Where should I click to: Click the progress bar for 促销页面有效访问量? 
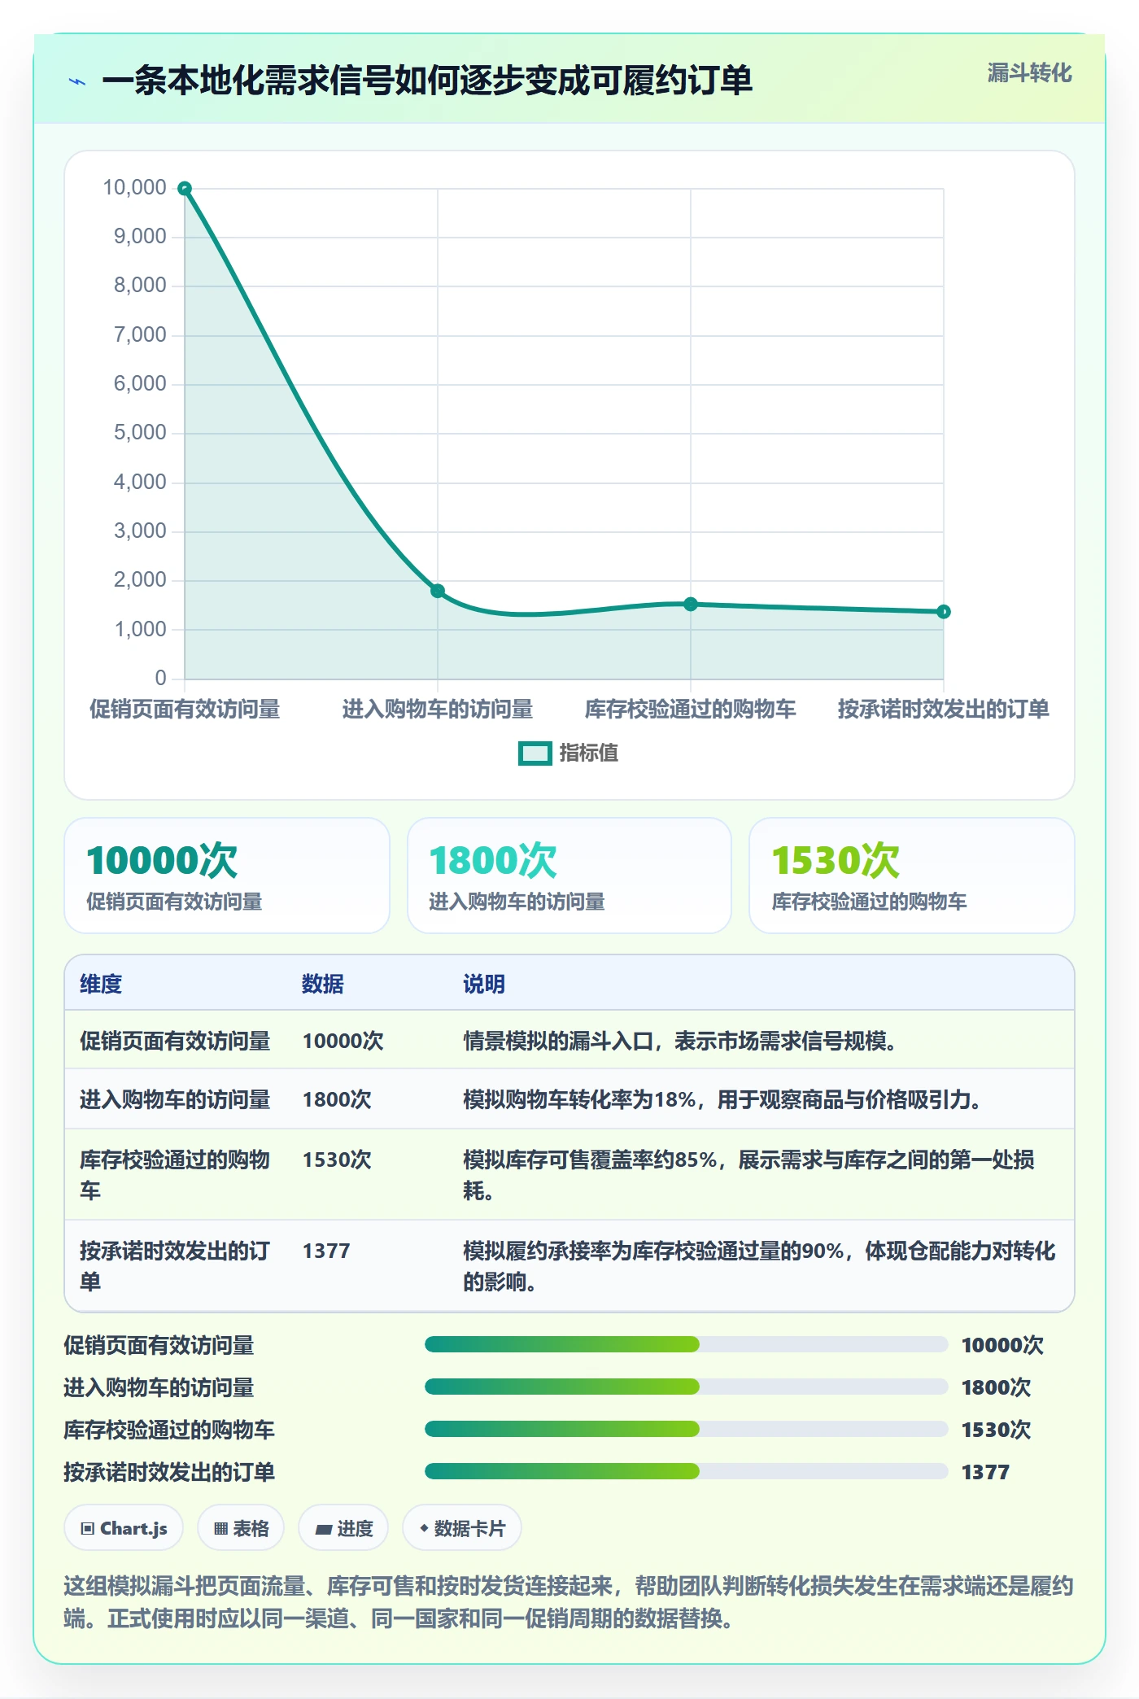click(687, 1344)
